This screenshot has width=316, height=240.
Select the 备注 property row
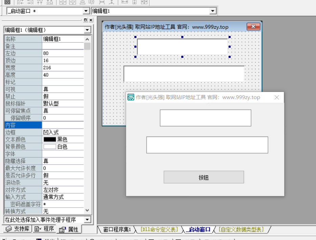pos(44,46)
